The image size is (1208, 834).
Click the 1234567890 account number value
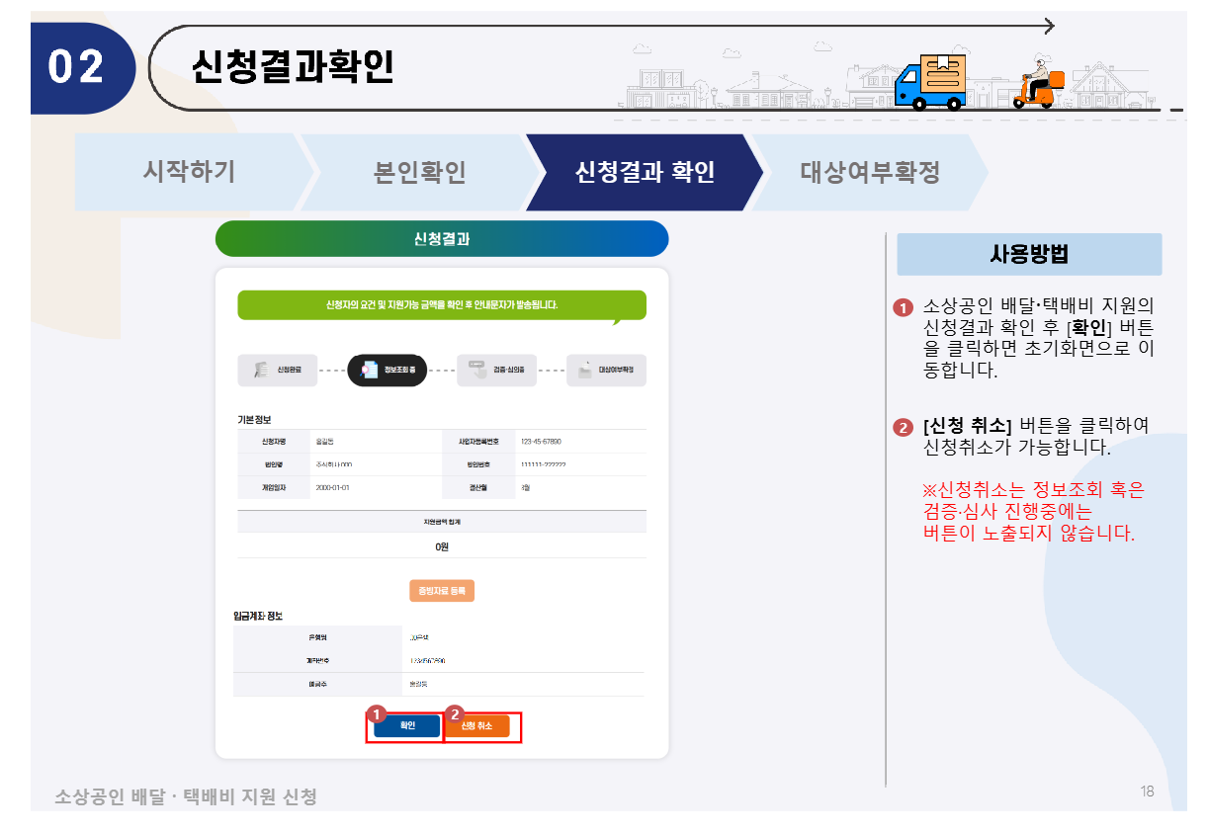(x=427, y=660)
